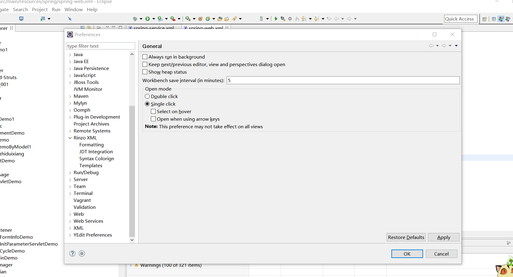Screen dimensions: 513x277
Task: Click the OK button
Action: click(x=407, y=254)
